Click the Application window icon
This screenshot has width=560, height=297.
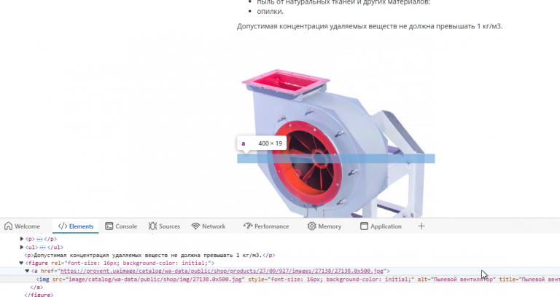364,226
